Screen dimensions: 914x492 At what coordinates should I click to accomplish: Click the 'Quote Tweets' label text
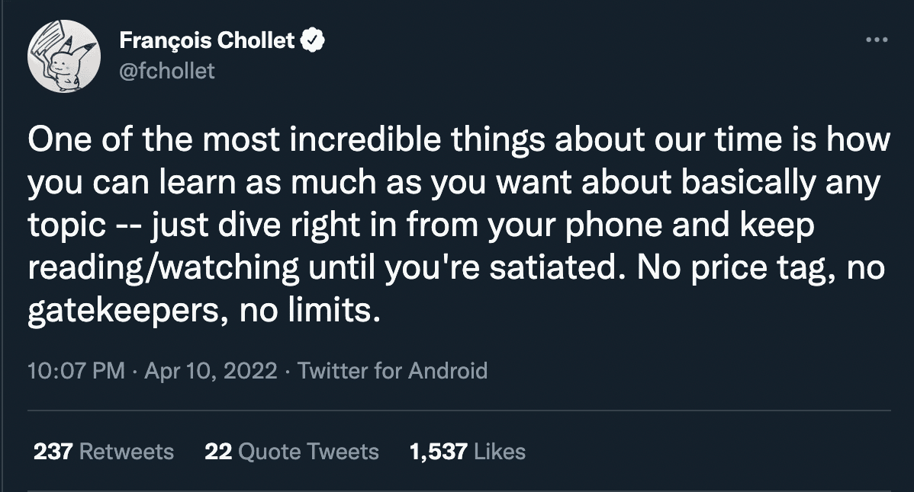(x=309, y=452)
